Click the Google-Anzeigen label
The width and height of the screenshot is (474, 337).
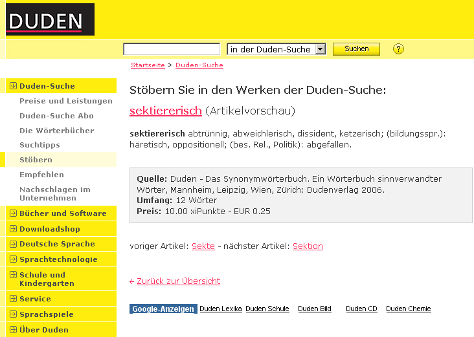pos(163,309)
